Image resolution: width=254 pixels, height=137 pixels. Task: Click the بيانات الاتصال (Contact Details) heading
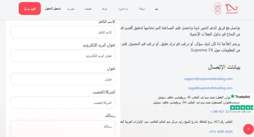[224, 67]
